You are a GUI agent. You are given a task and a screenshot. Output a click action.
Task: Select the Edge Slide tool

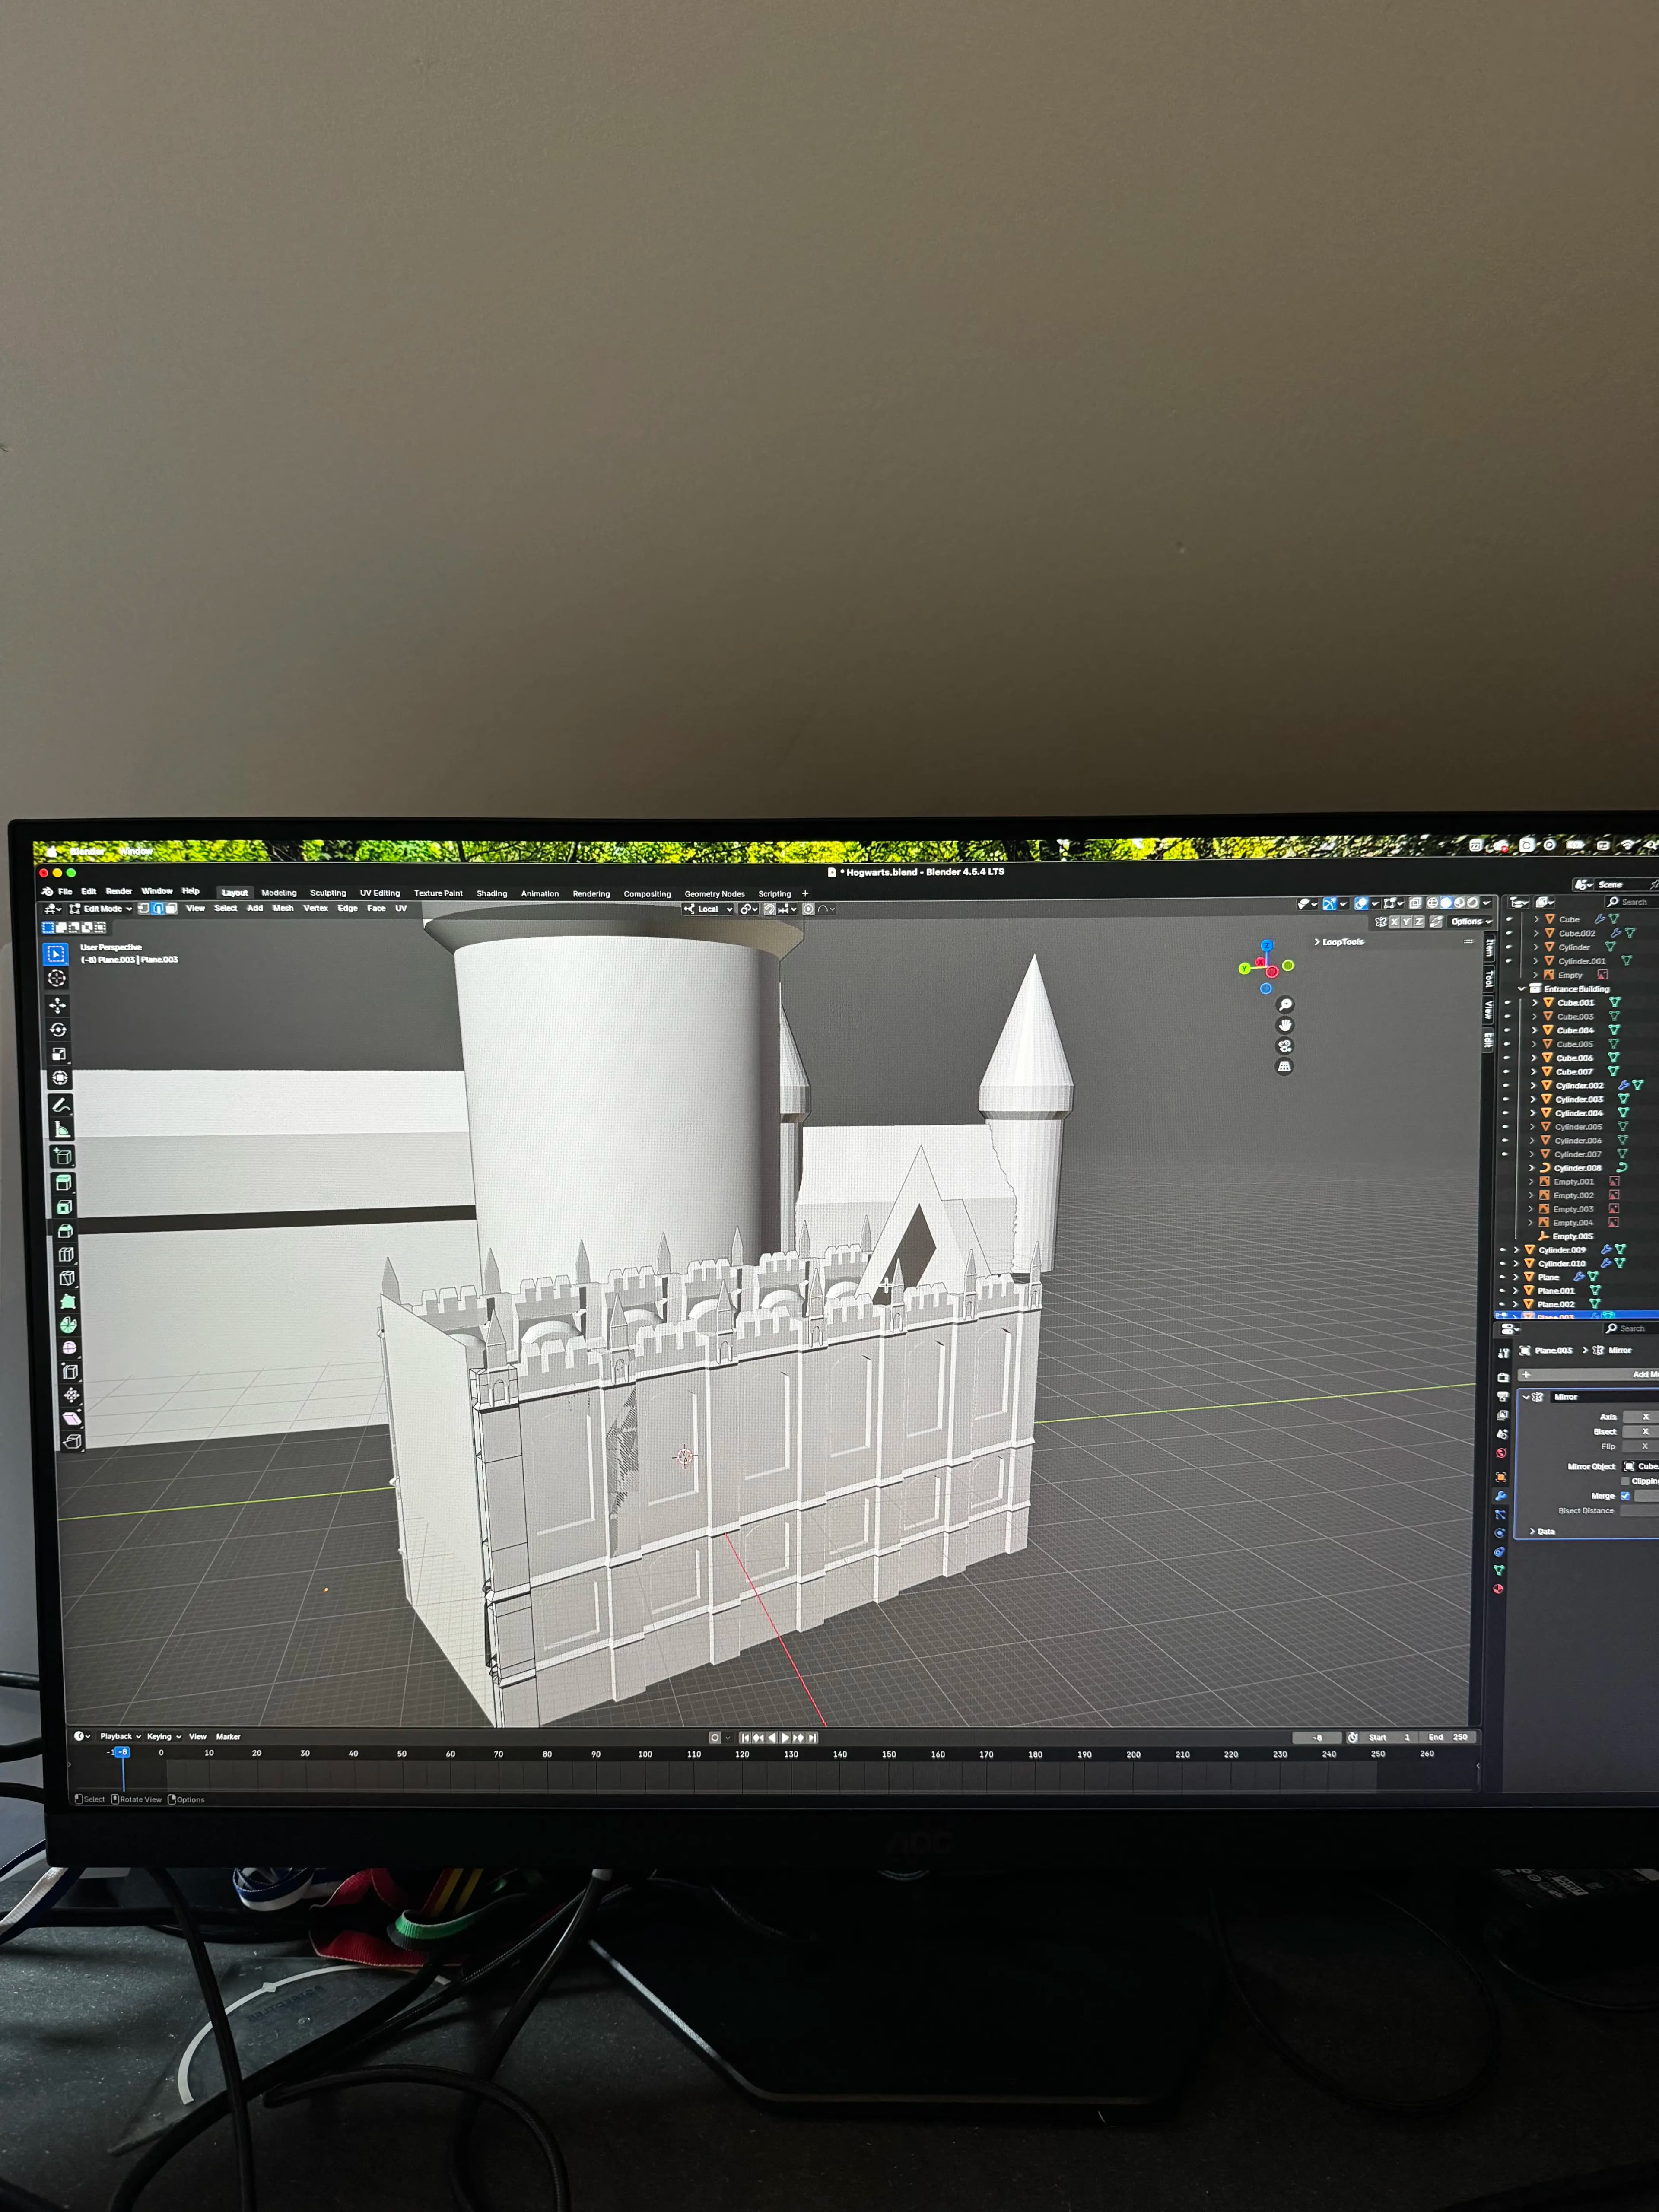pyautogui.click(x=70, y=1372)
